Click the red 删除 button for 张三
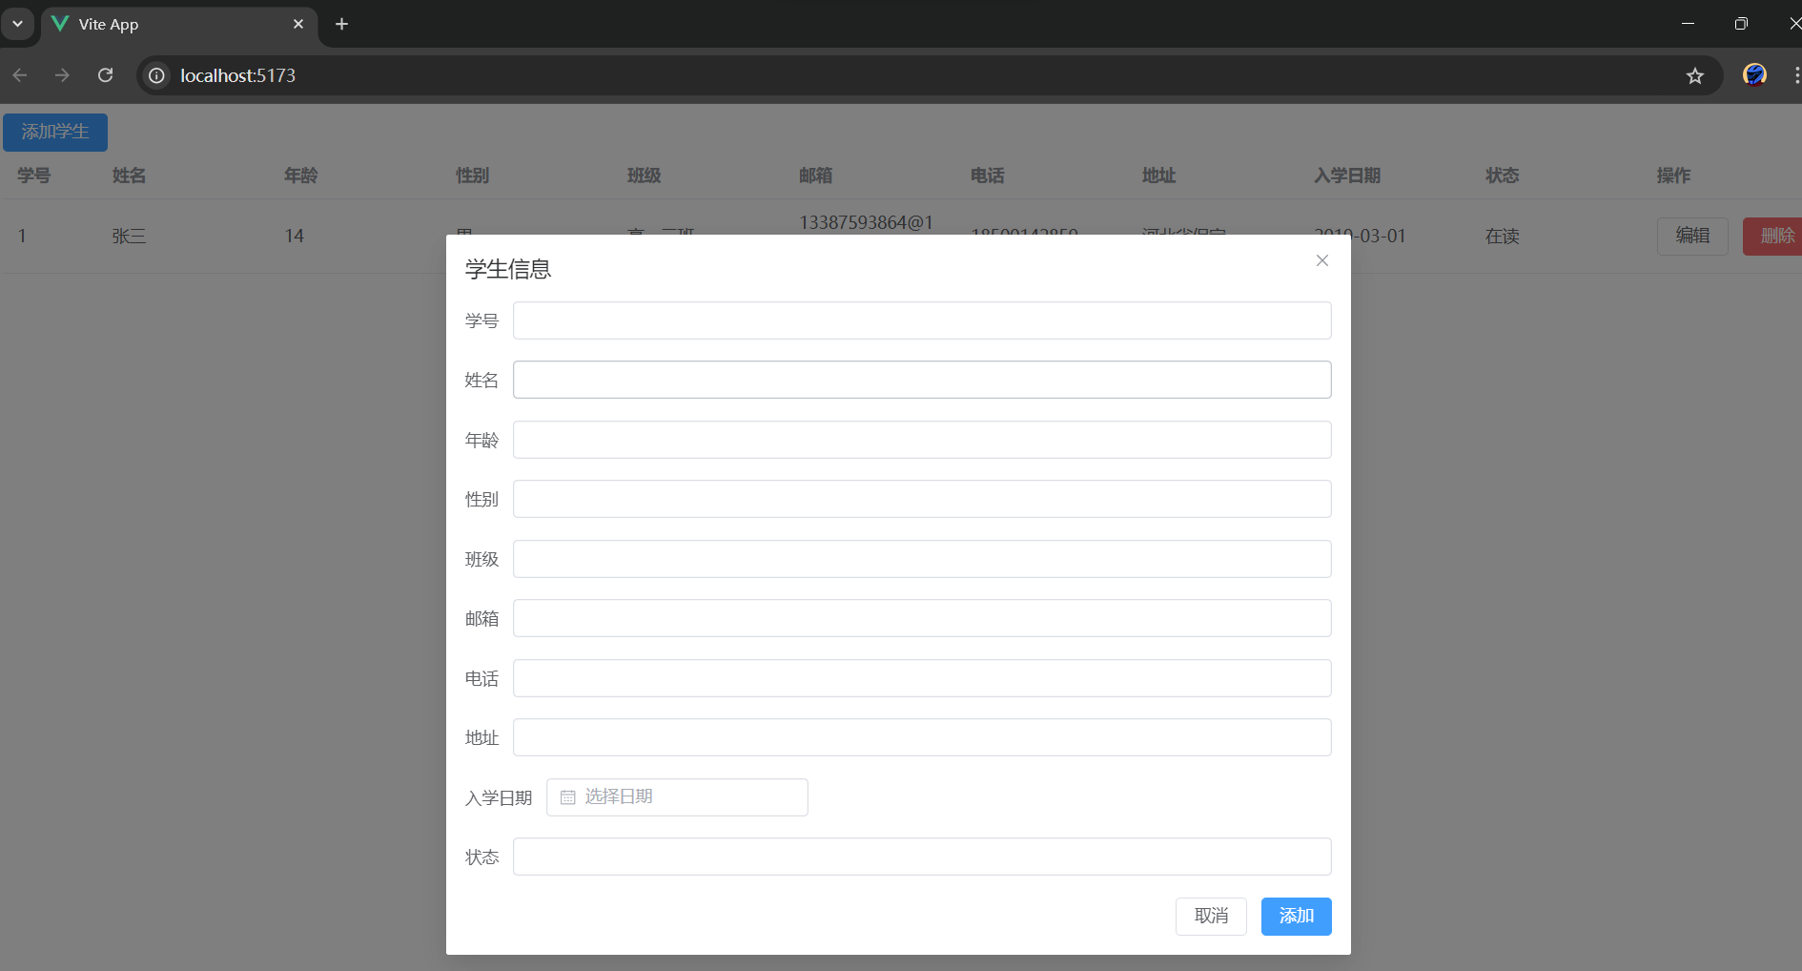 pos(1774,236)
